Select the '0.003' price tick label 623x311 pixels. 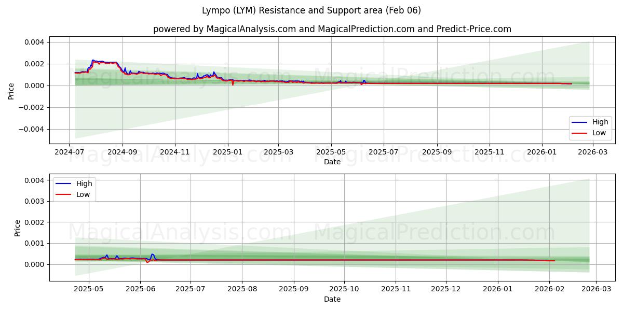[x=35, y=201]
